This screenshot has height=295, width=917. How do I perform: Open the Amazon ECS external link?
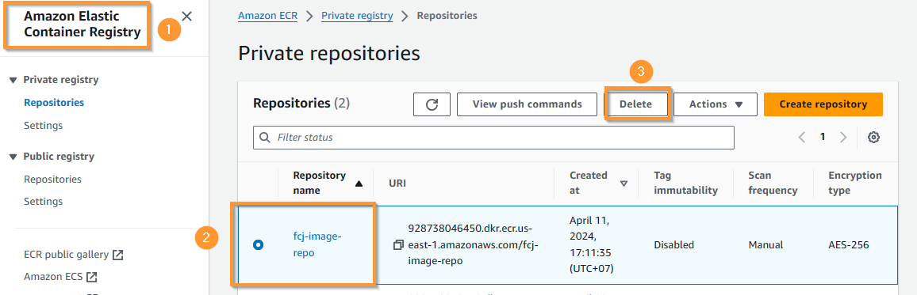click(x=59, y=276)
